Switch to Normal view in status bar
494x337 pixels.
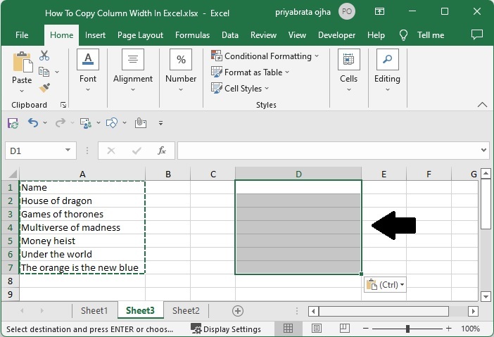click(x=289, y=329)
